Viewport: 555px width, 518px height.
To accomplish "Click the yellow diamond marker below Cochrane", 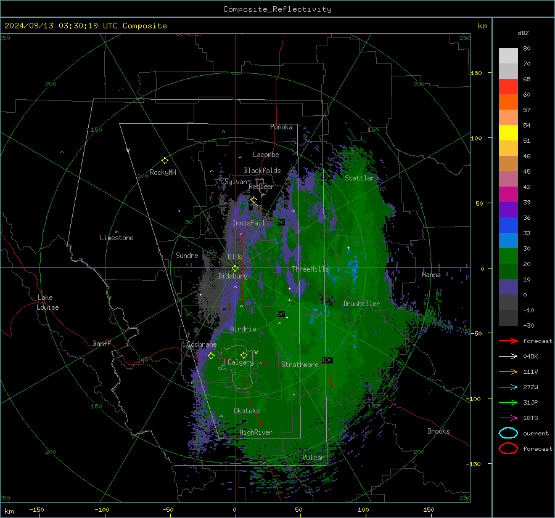I will pos(211,355).
